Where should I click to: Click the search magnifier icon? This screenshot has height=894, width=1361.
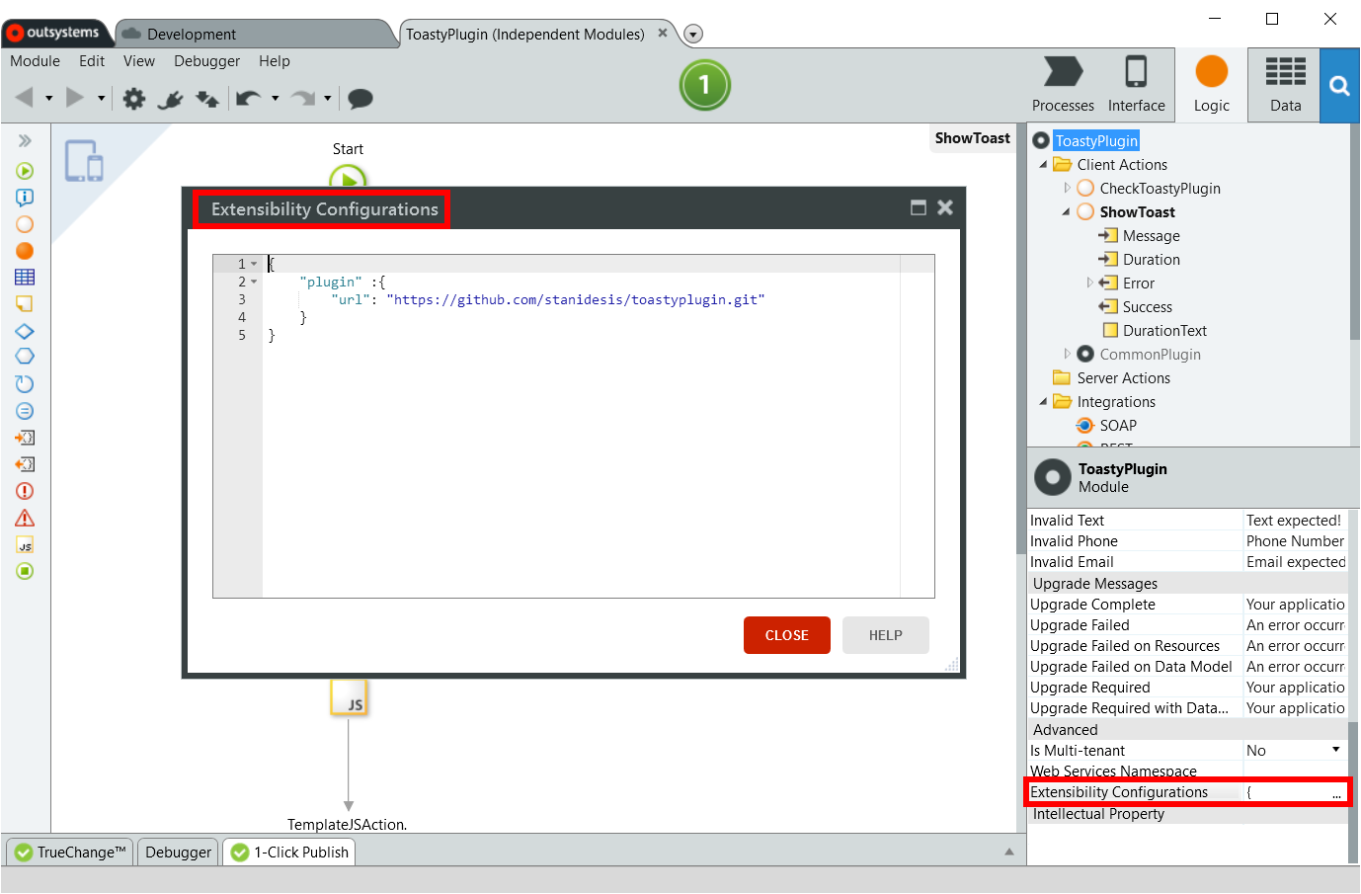click(1339, 86)
